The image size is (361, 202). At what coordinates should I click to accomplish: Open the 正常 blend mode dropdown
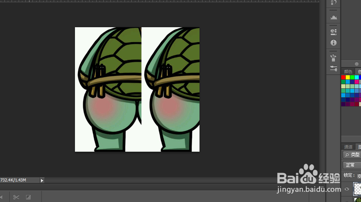click(352, 165)
